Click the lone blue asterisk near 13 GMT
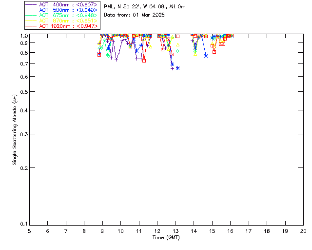The height and width of the screenshot is (250, 312). [x=177, y=68]
